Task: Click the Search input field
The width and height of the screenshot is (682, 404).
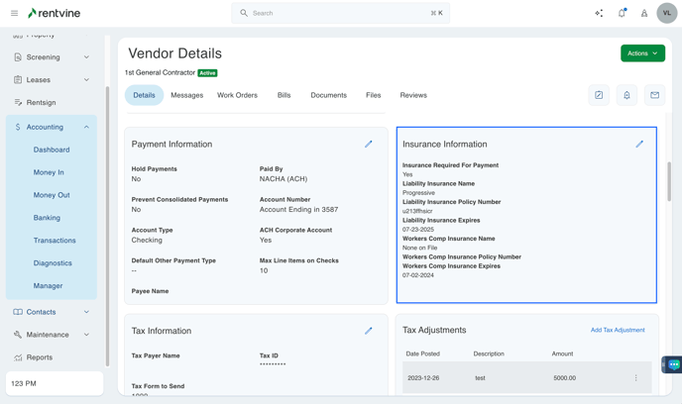Action: click(340, 13)
